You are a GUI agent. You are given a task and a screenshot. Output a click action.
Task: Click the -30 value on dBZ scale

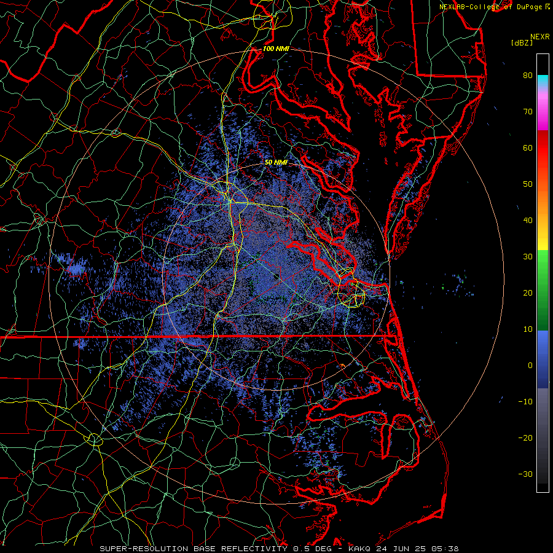525,474
